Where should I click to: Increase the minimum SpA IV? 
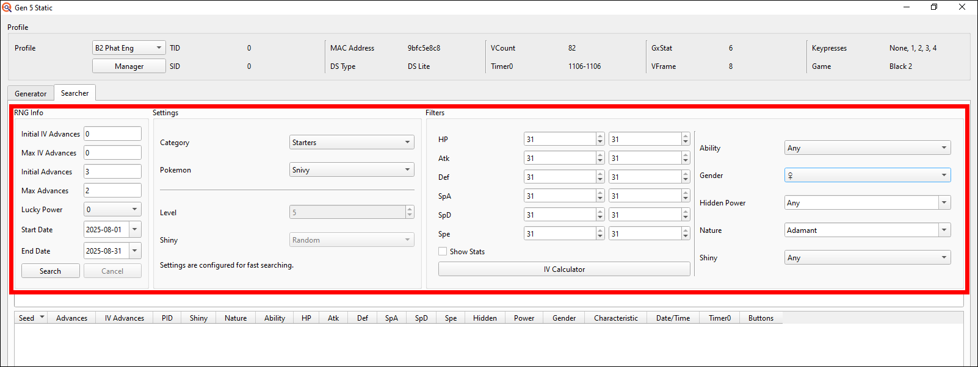click(600, 193)
